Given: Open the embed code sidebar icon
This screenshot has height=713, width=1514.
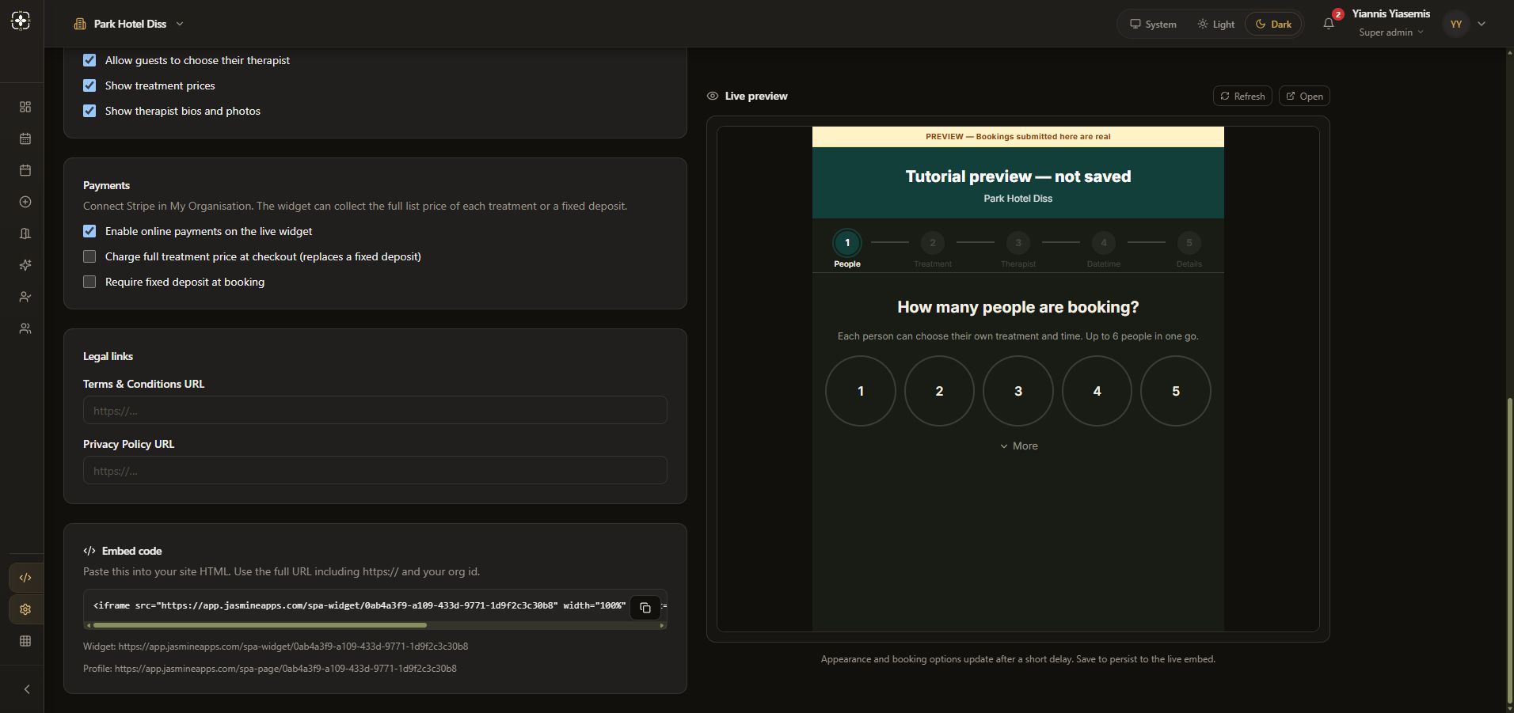Looking at the screenshot, I should click(x=25, y=578).
